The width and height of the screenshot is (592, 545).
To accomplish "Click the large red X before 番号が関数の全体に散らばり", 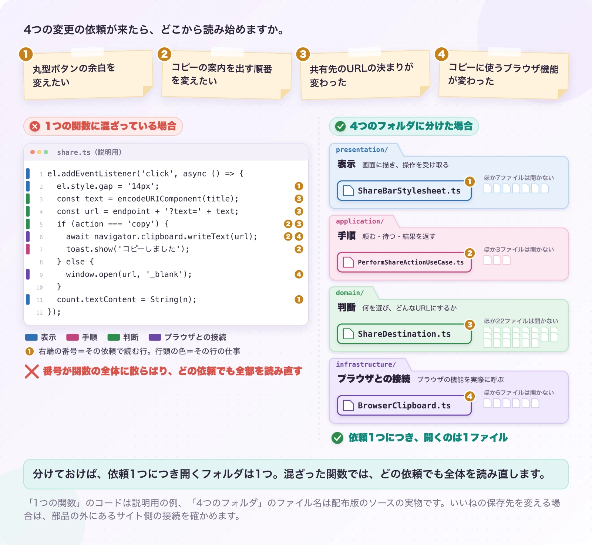I will pos(32,371).
